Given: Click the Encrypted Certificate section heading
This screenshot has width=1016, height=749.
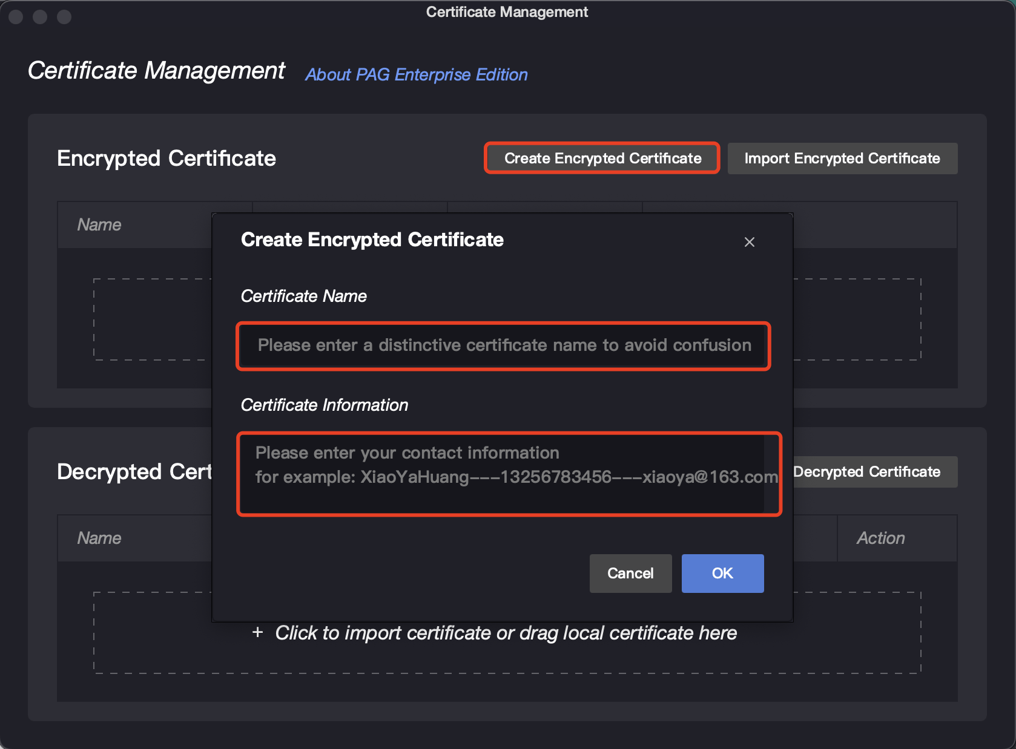Looking at the screenshot, I should pos(167,159).
